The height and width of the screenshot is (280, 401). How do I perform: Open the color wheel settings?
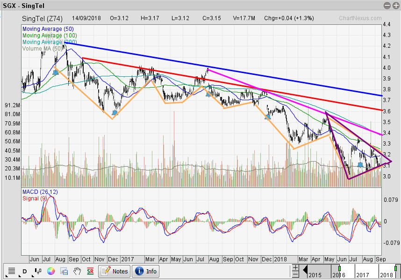click(x=51, y=271)
